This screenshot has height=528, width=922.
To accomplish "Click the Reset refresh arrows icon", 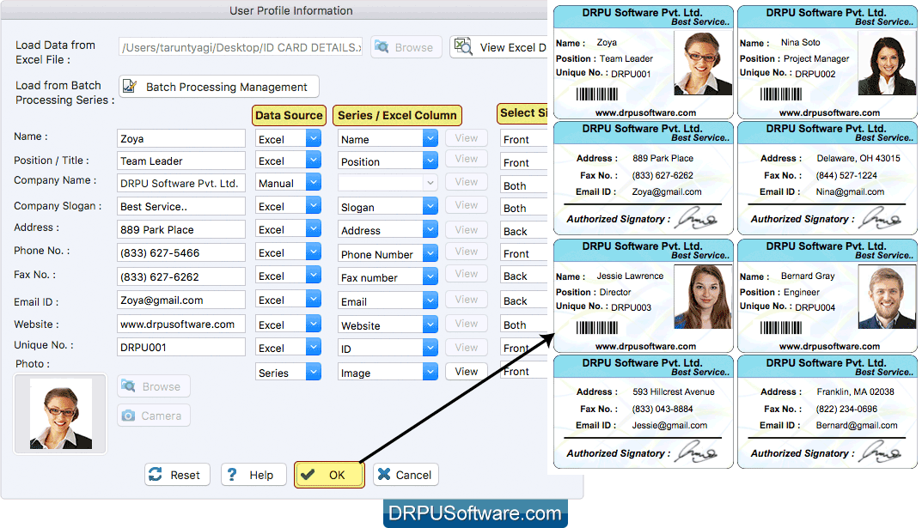I will coord(156,474).
